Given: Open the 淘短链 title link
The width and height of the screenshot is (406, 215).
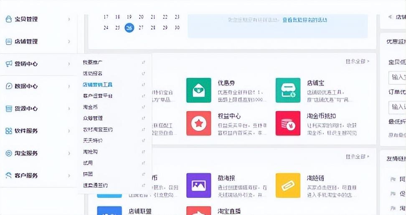Looking at the screenshot, I should point(315,178).
